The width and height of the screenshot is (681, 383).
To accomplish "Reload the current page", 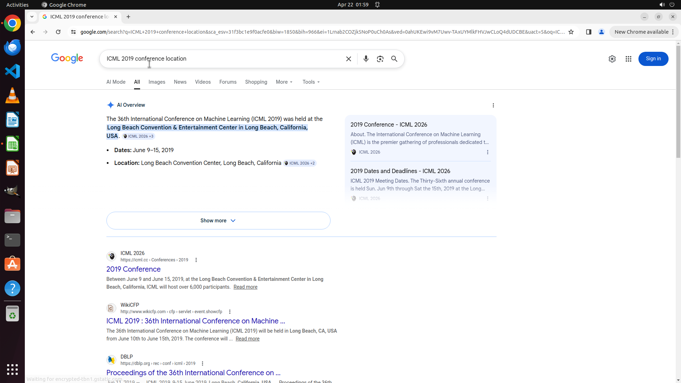I will click(x=58, y=32).
